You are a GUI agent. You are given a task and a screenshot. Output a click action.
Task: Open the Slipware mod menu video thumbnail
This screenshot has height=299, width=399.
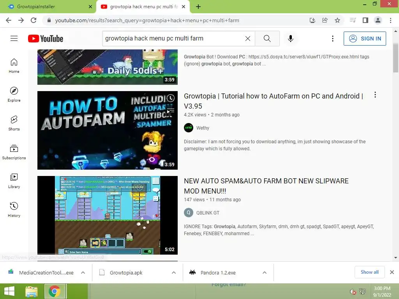point(108,215)
